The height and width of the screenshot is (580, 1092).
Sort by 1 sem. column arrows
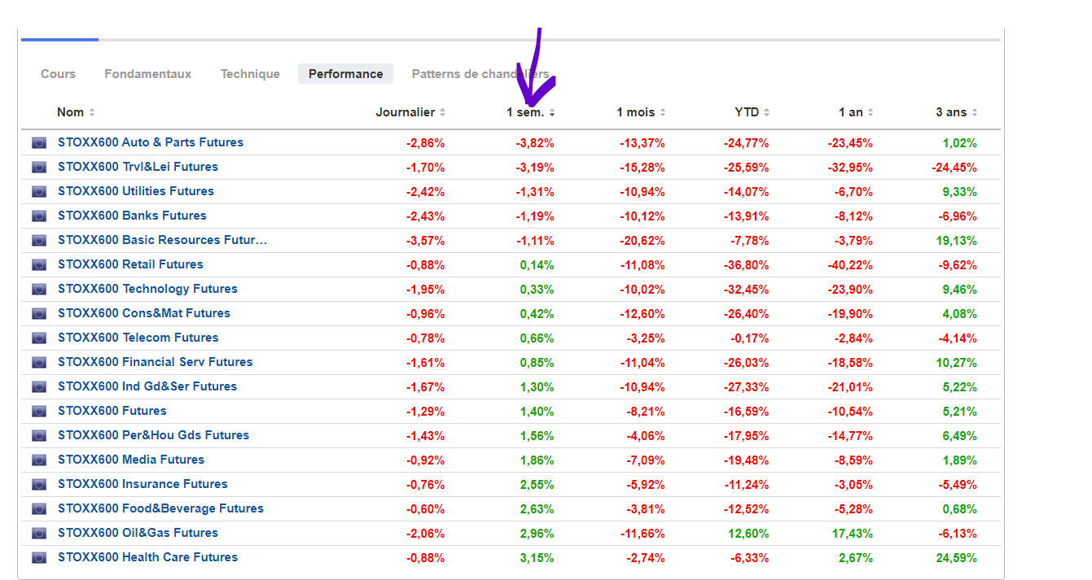click(552, 112)
